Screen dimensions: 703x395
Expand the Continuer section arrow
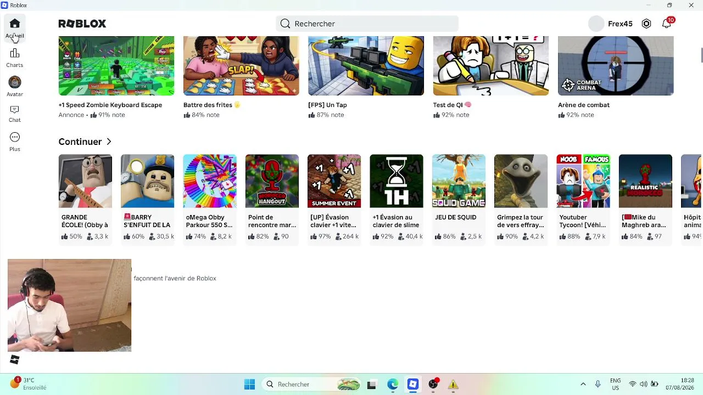[x=109, y=142]
